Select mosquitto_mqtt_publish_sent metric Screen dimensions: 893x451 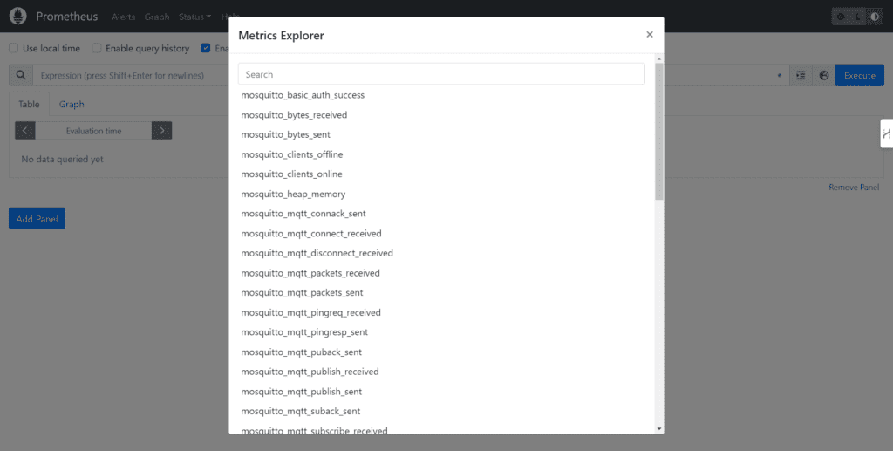point(301,392)
